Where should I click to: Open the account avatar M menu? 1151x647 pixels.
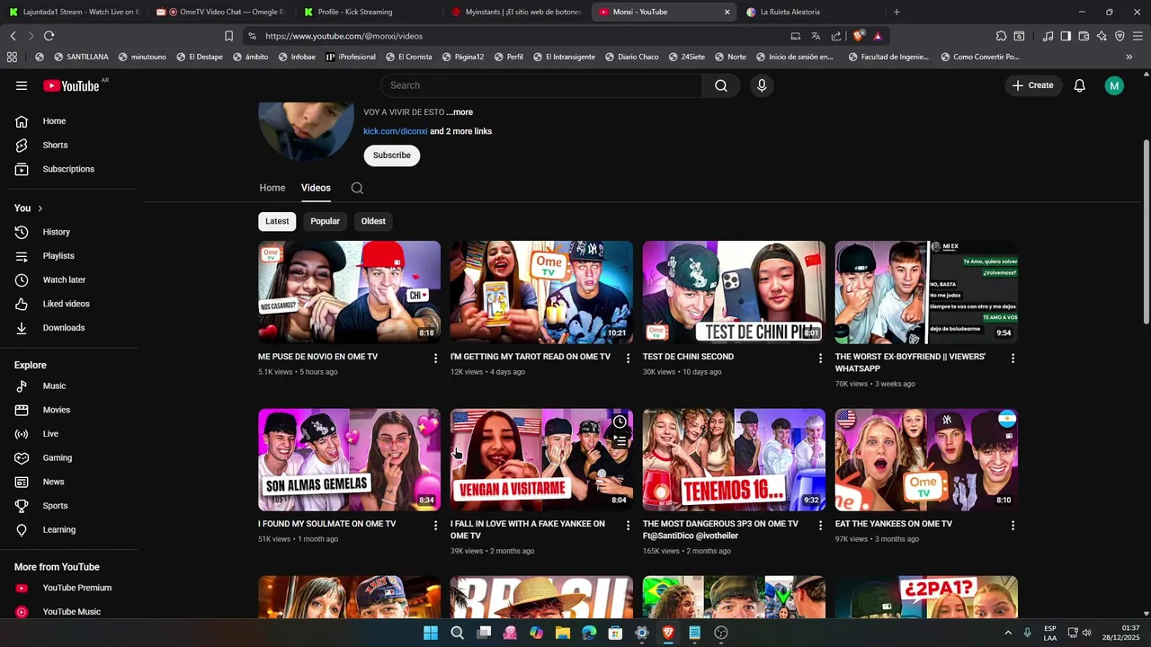pyautogui.click(x=1114, y=85)
